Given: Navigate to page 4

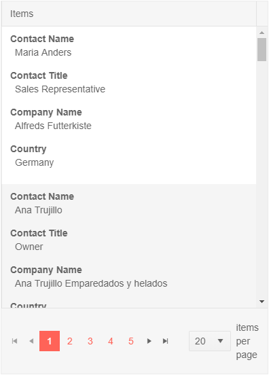Looking at the screenshot, I should pyautogui.click(x=111, y=341).
